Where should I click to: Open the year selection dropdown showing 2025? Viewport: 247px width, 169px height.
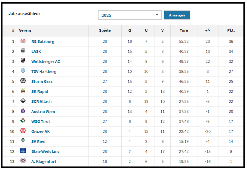point(130,15)
